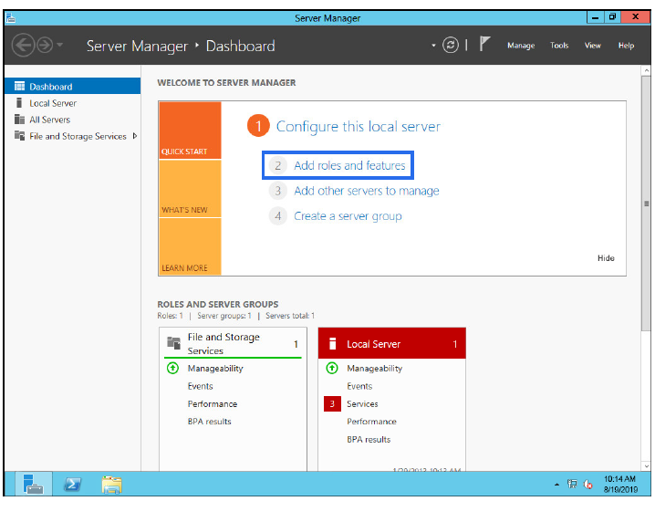Click File and Storage Services tile icon
The height and width of the screenshot is (522, 655).
(x=173, y=343)
